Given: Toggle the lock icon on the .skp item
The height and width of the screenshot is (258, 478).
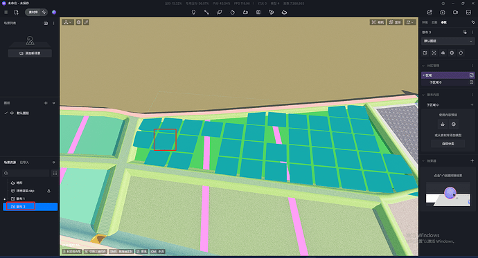Looking at the screenshot, I should [x=48, y=191].
